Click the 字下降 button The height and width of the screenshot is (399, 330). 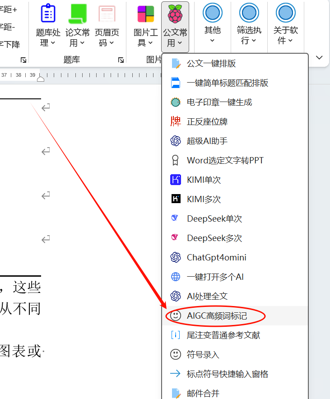coord(10,44)
